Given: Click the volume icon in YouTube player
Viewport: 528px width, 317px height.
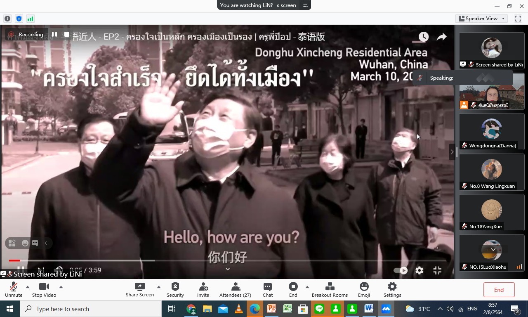Looking at the screenshot, I should coord(59,270).
